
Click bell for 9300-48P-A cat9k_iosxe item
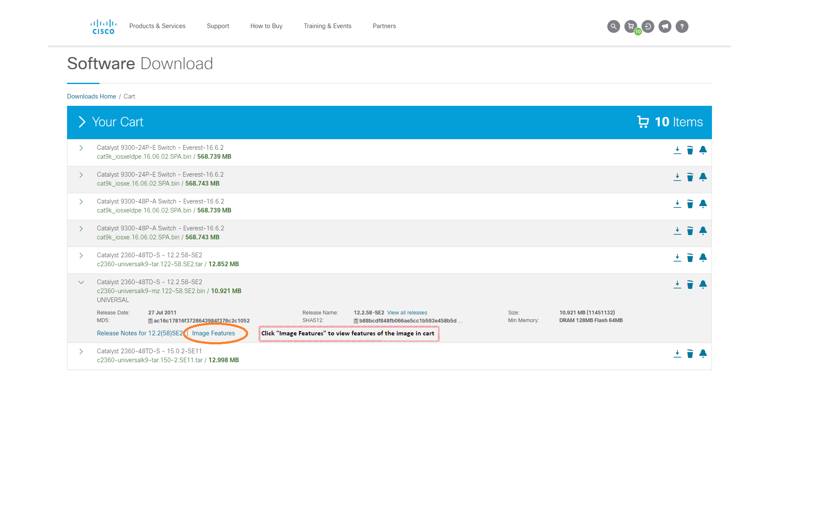click(x=703, y=231)
